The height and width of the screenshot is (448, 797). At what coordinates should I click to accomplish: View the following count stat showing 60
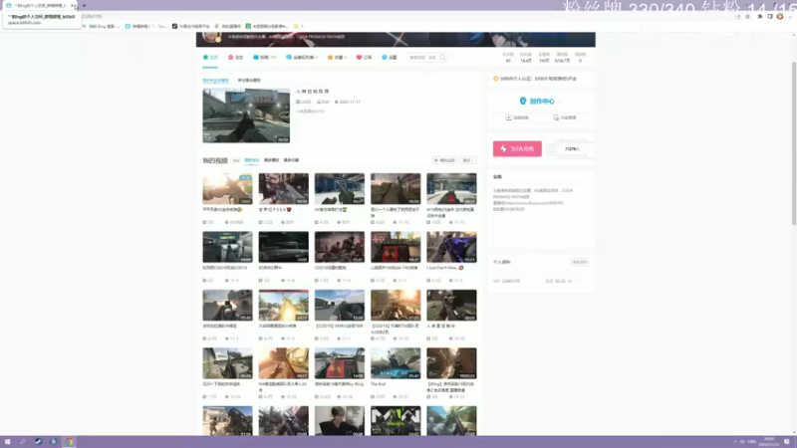coord(508,58)
